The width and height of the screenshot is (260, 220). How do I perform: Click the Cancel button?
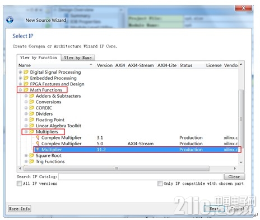[238, 209]
